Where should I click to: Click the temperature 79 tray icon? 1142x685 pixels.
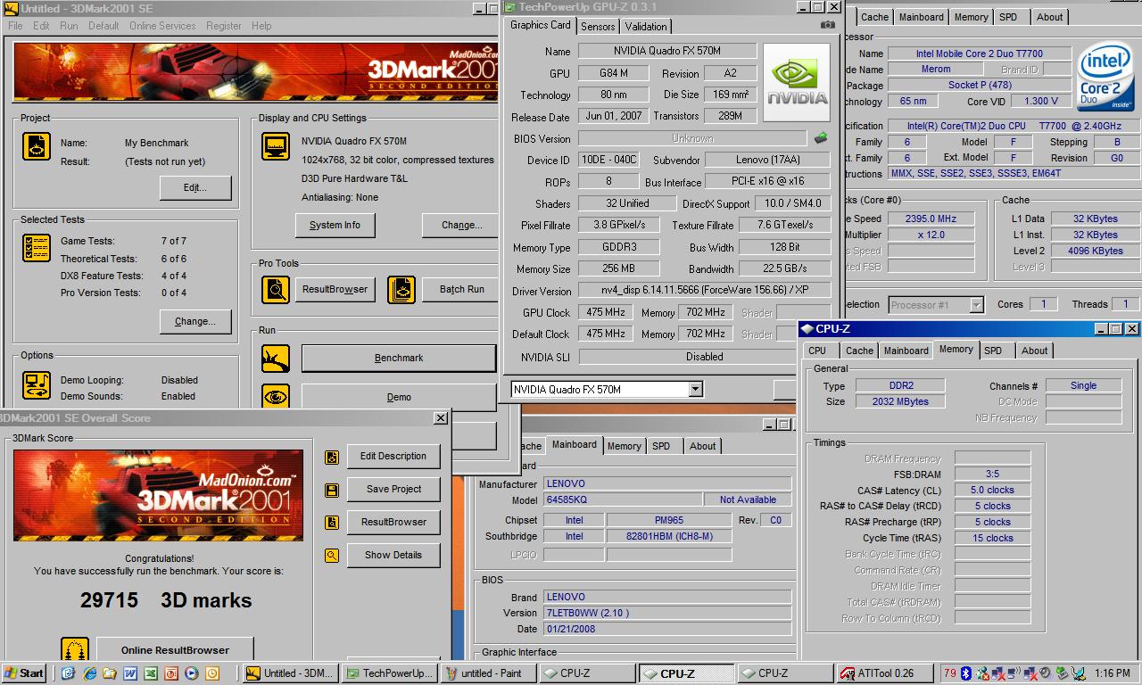pos(950,673)
